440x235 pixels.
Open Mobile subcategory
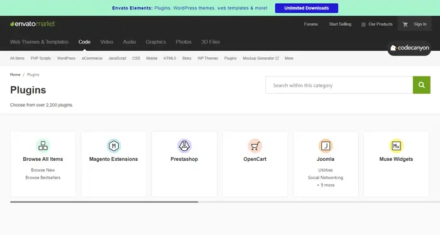pyautogui.click(x=151, y=58)
